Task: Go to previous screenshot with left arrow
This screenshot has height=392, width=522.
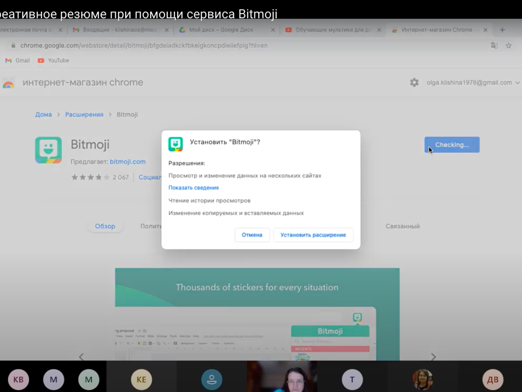Action: point(81,357)
